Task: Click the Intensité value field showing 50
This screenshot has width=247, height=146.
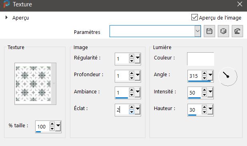Action: point(195,93)
